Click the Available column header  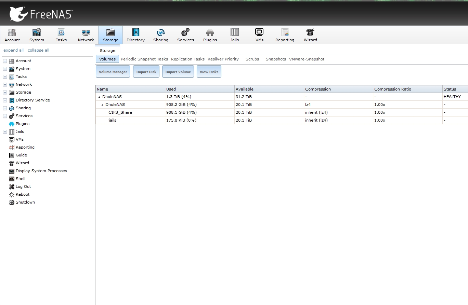click(x=269, y=89)
